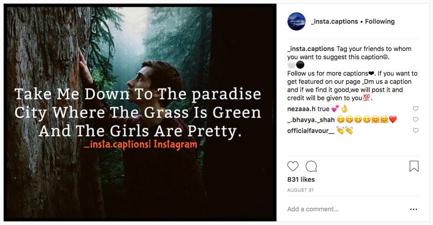Image resolution: width=433 pixels, height=225 pixels.
Task: Open nezaaa.h's profile
Action: [x=302, y=109]
